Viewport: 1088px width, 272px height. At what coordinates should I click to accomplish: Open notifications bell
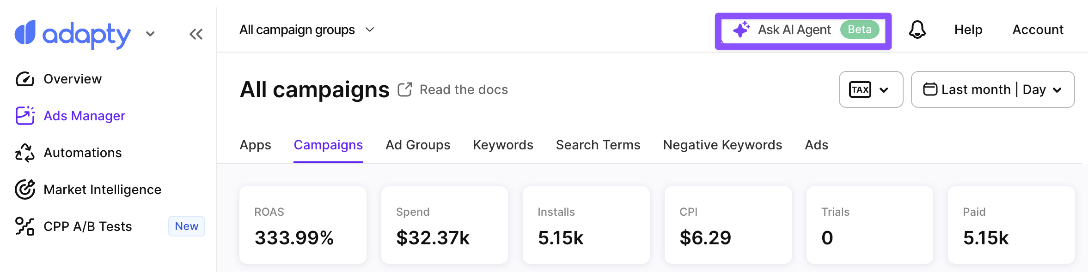(x=917, y=30)
